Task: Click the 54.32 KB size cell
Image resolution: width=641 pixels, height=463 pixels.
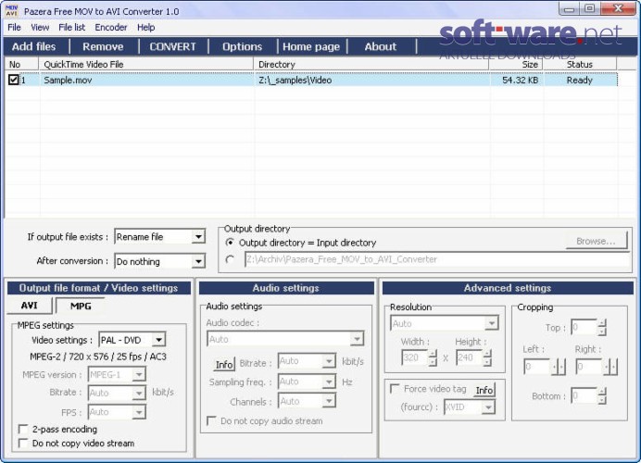Action: click(520, 80)
